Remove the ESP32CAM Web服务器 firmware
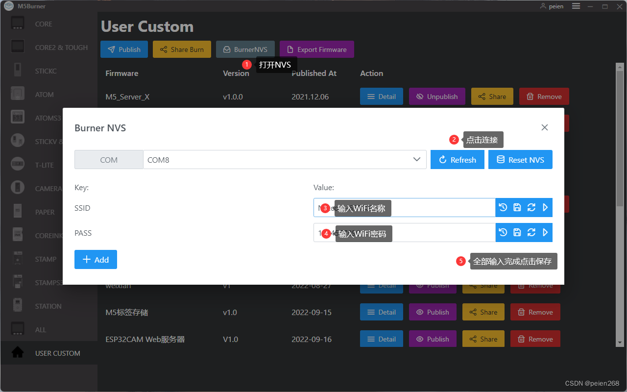This screenshot has width=627, height=392. [x=535, y=339]
